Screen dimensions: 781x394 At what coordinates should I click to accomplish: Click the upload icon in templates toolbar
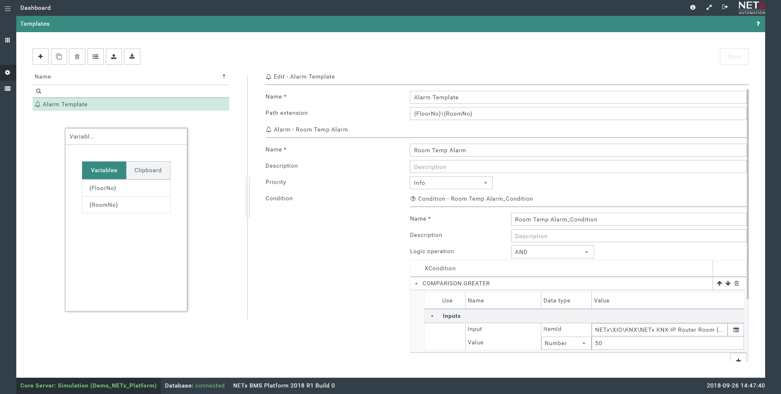[114, 57]
